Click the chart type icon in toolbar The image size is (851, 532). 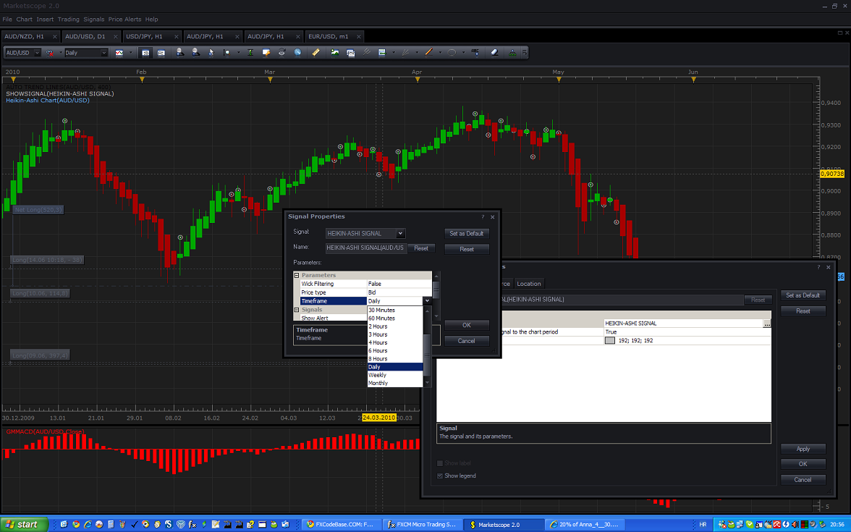tap(119, 53)
